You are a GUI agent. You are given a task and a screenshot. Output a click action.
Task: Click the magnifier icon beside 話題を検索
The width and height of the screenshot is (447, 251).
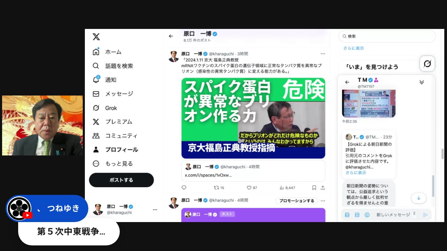point(96,66)
